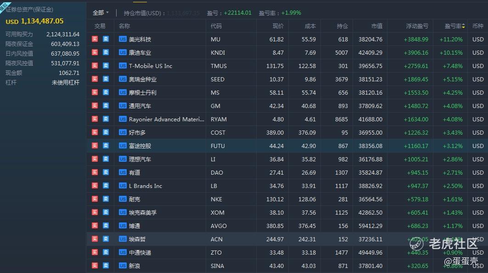Select the 中通快递 stock name
This screenshot has height=273, width=488.
click(140, 252)
